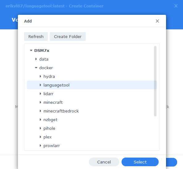Expand the minecraft folder arrow

(x=40, y=102)
